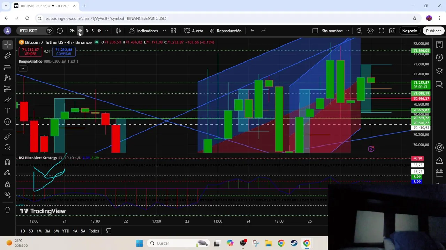Image resolution: width=446 pixels, height=250 pixels.
Task: Click the Publicar button
Action: pos(433,31)
